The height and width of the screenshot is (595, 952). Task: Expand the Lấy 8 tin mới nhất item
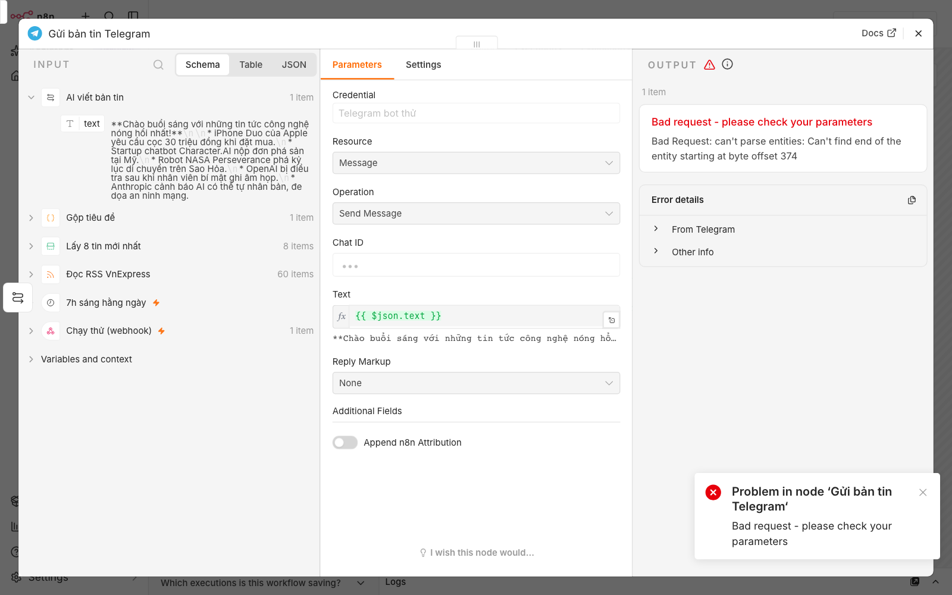pos(31,246)
